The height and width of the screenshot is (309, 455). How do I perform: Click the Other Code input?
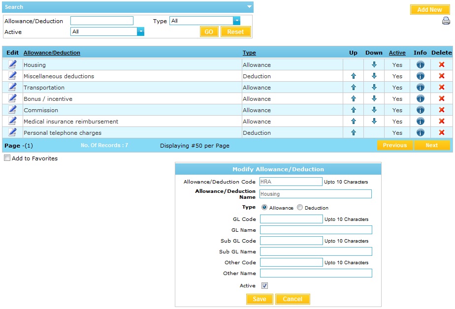click(292, 262)
